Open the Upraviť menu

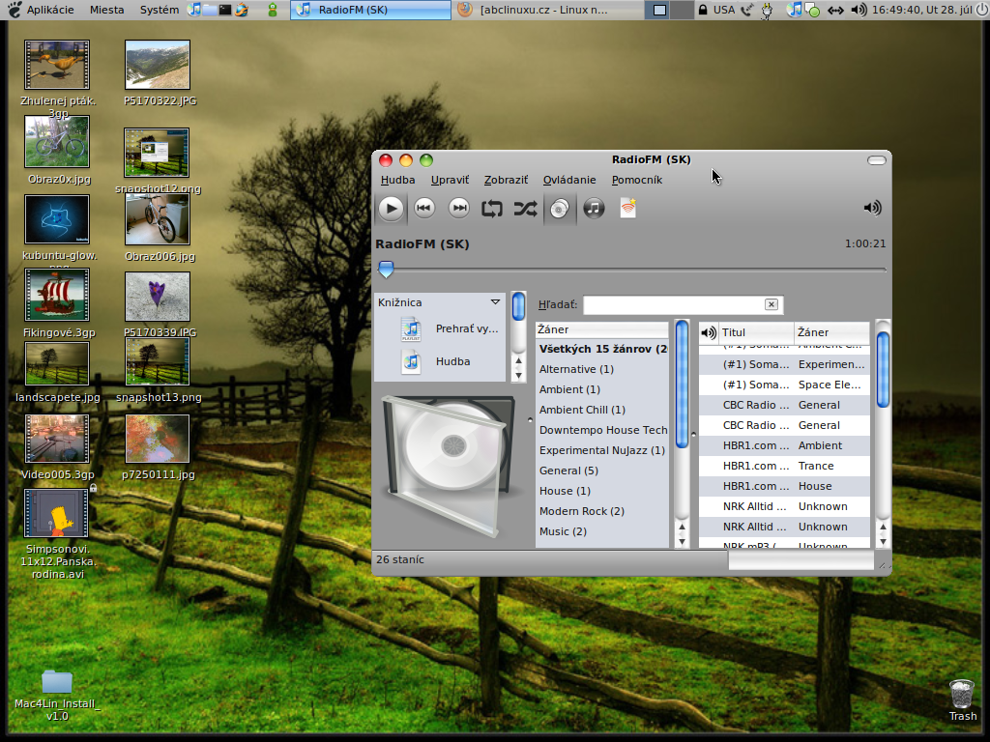click(x=450, y=180)
